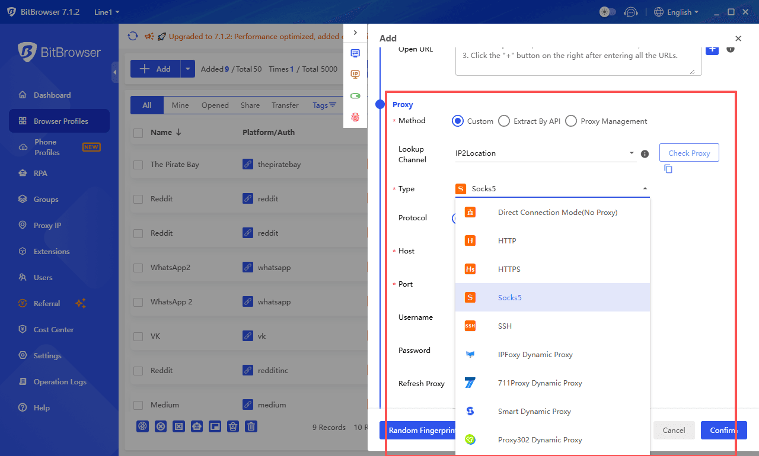Click the link icon beside vk

[248, 336]
